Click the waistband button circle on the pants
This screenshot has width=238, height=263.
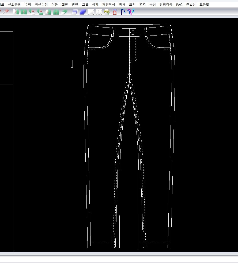[x=133, y=33]
